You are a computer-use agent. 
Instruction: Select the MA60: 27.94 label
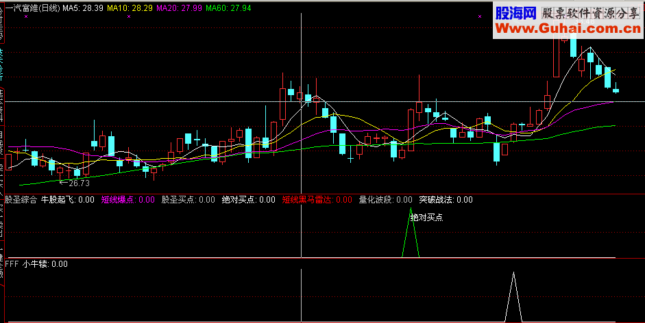click(x=228, y=8)
